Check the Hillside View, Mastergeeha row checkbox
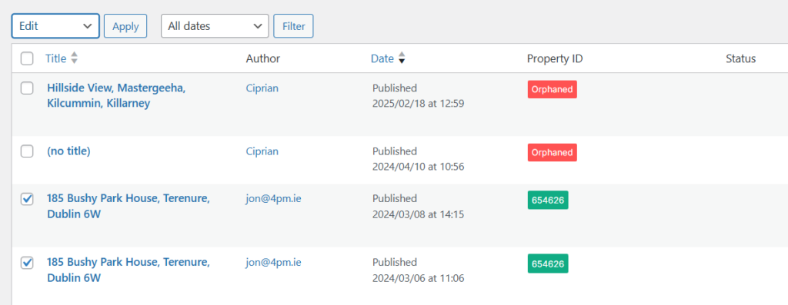 [27, 88]
